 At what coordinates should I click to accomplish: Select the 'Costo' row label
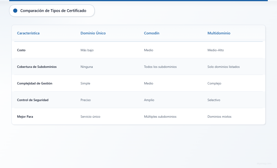[21, 50]
